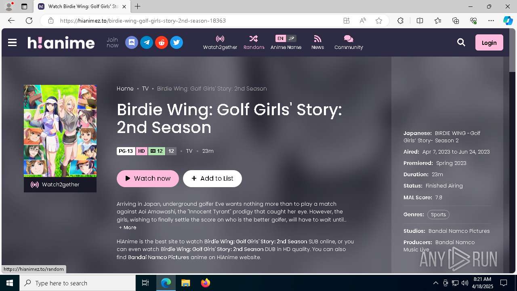
Task: Open Watch2gether in header
Action: pyautogui.click(x=220, y=42)
